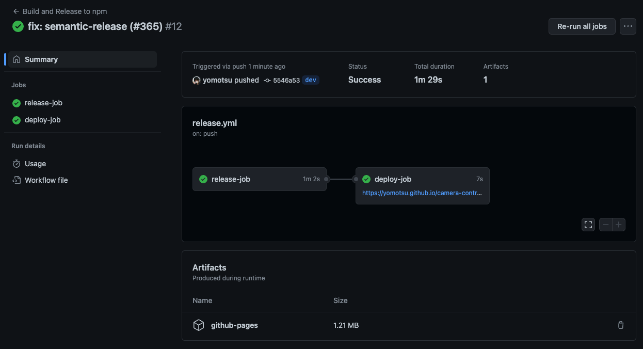This screenshot has height=349, width=643.
Task: Click the 7s duration on deploy-job
Action: (479, 179)
